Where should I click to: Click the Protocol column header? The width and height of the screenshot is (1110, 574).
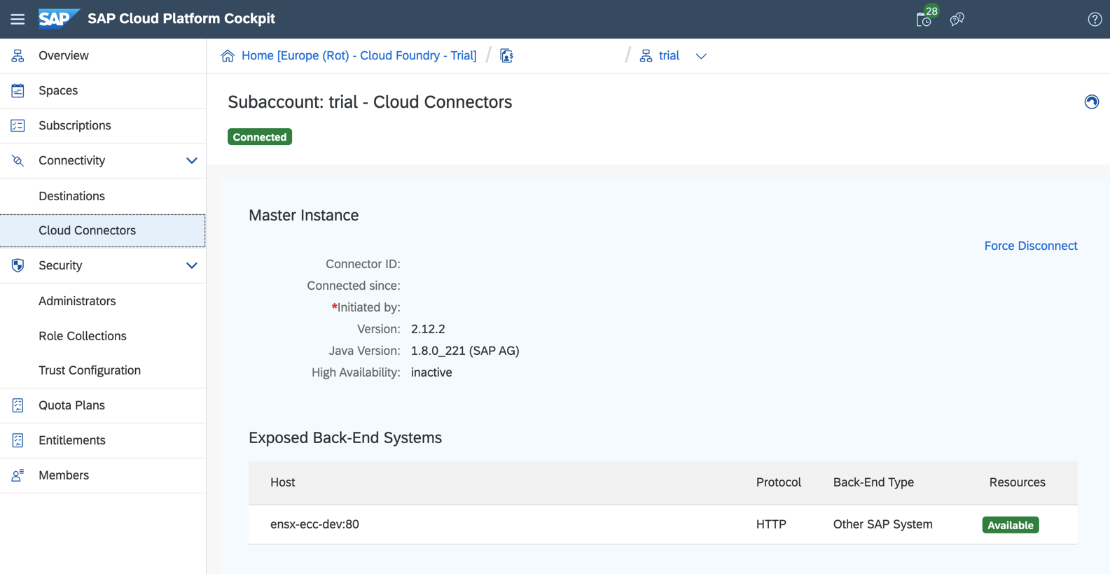(778, 482)
